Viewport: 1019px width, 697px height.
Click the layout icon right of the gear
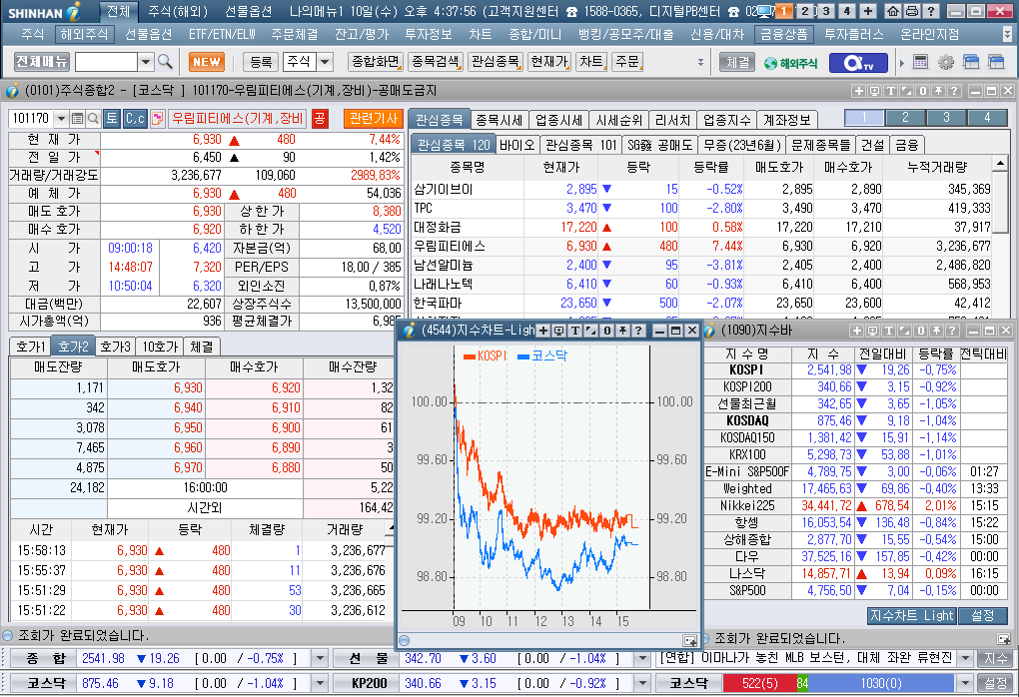971,62
